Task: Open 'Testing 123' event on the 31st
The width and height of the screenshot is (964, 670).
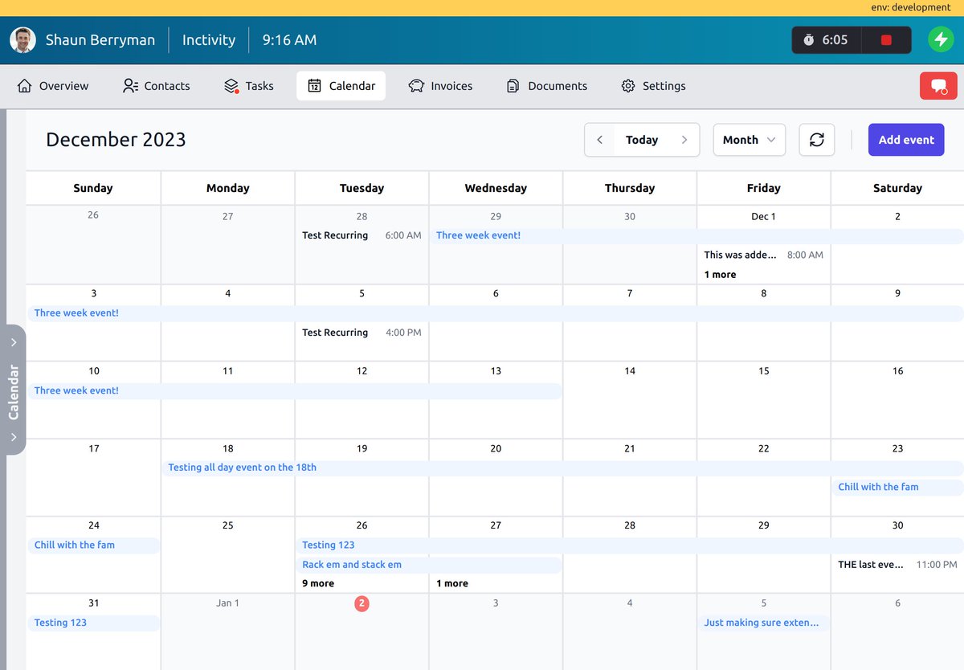Action: [94, 623]
